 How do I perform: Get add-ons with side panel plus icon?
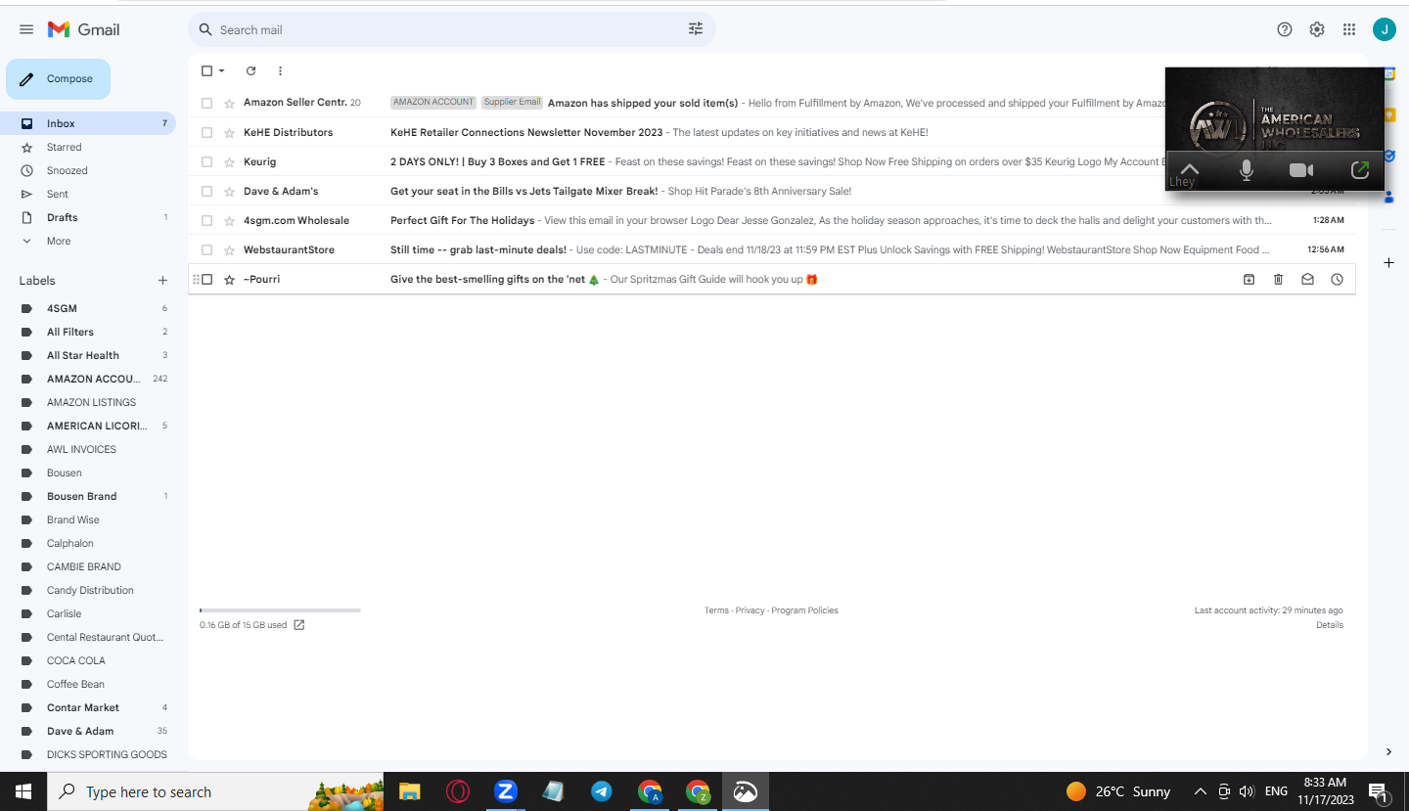click(1388, 262)
